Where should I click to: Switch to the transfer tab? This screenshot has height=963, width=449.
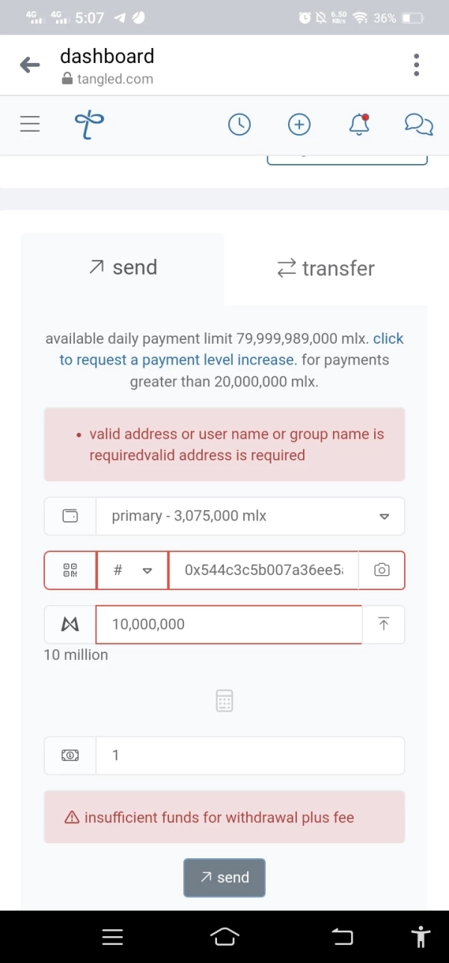tap(326, 268)
